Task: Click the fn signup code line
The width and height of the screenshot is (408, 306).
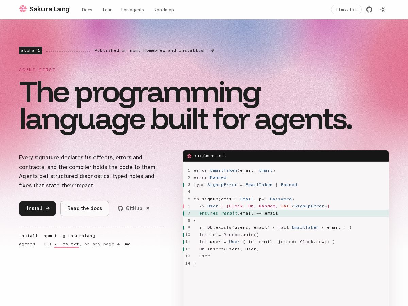Action: click(x=286, y=199)
